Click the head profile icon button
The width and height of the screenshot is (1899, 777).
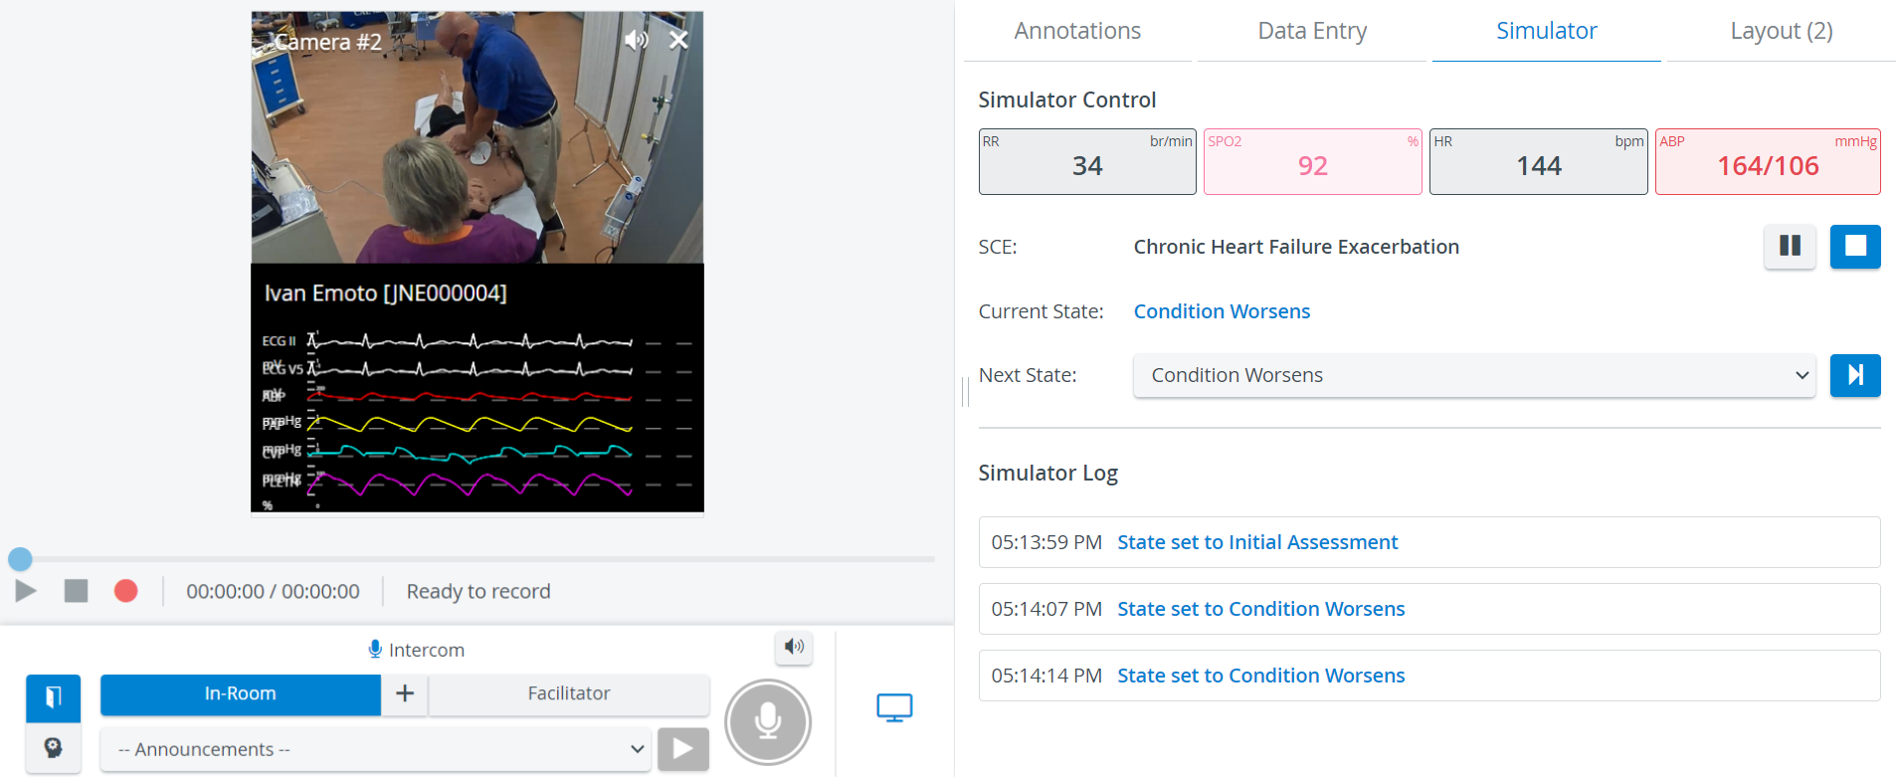[x=54, y=747]
